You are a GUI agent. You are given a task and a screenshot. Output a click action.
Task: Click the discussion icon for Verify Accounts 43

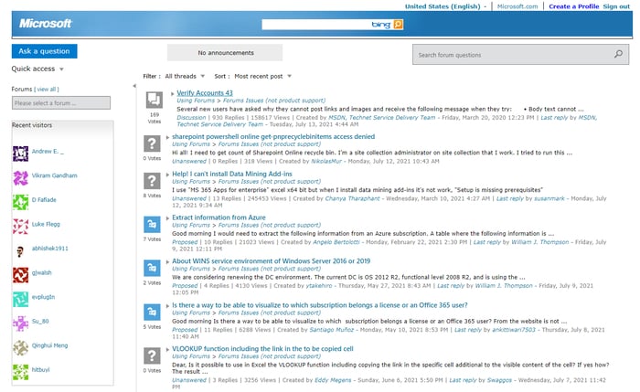(x=155, y=100)
